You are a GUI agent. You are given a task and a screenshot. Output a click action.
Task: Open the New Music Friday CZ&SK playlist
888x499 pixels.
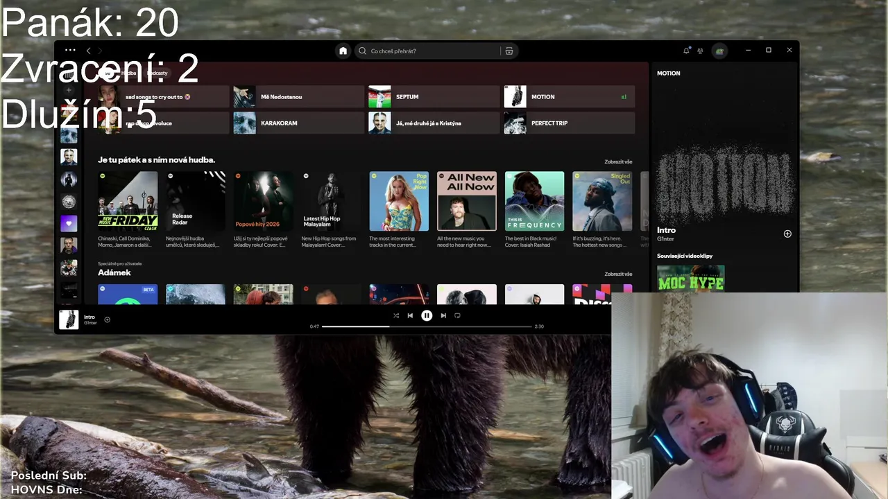tap(128, 209)
